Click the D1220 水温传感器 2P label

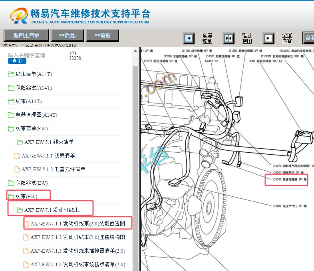pyautogui.click(x=180, y=56)
